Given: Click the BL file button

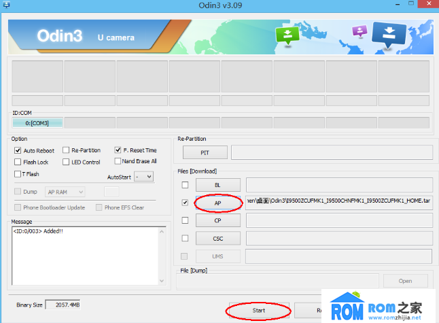Looking at the screenshot, I should point(218,185).
